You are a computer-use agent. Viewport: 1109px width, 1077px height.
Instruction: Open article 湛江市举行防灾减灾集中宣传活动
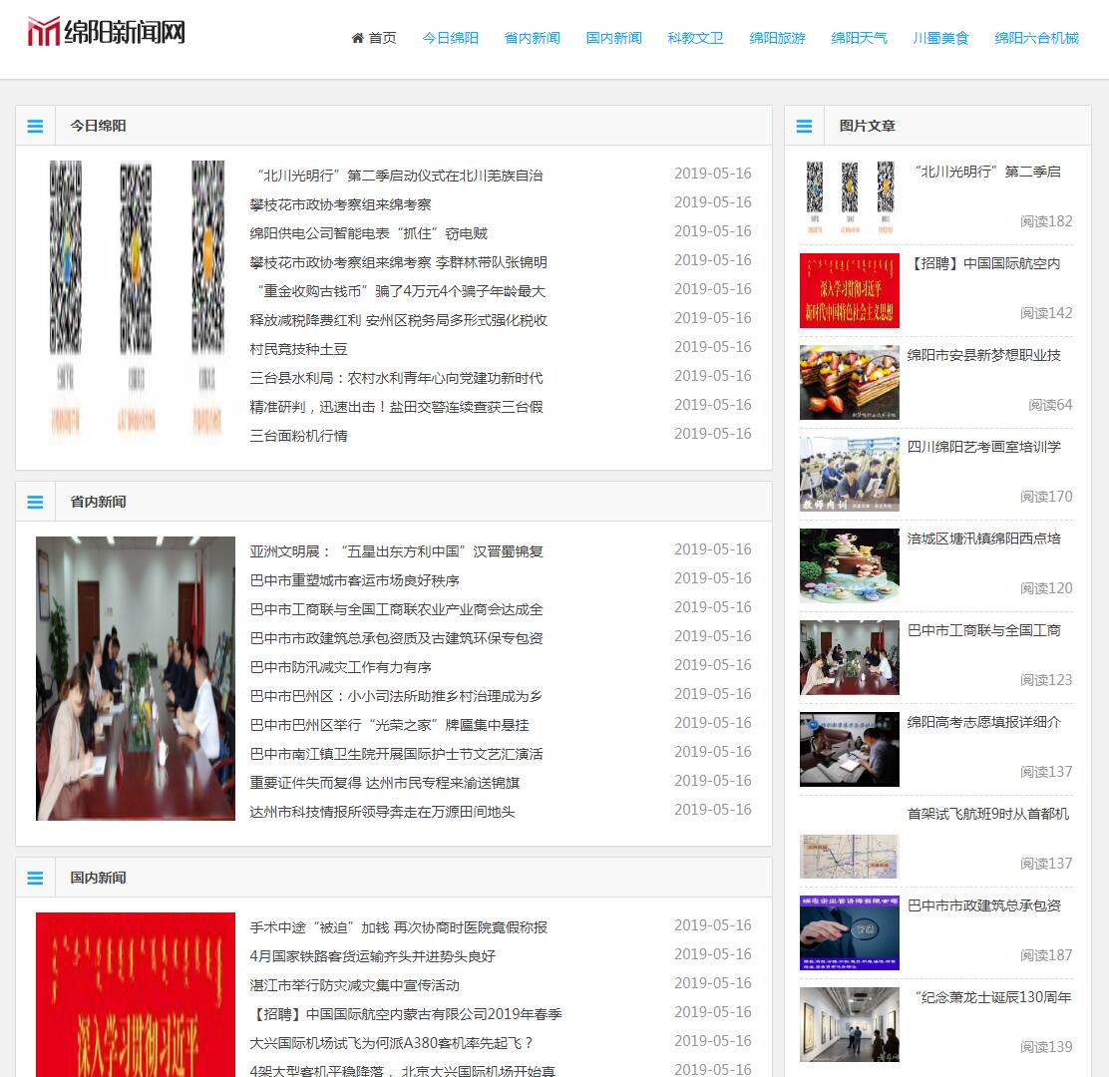coord(354,986)
